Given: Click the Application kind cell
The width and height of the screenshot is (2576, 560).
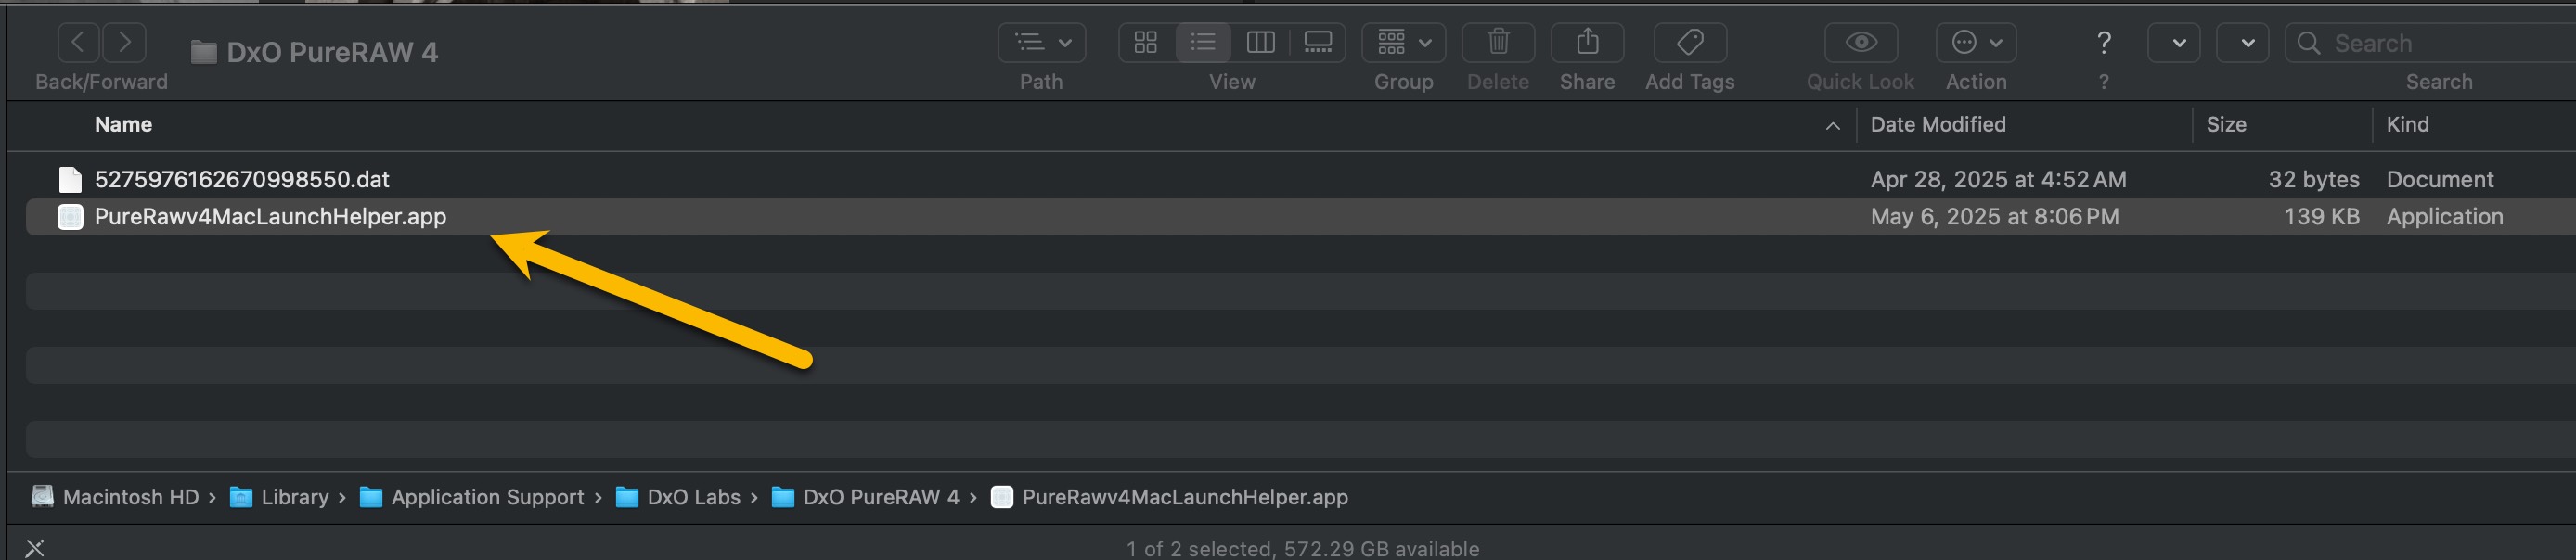Looking at the screenshot, I should point(2444,217).
